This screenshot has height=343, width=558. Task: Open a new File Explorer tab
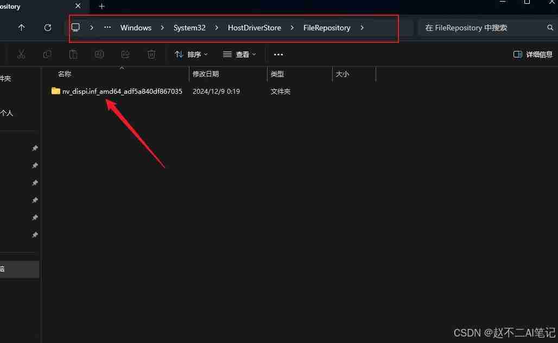102,7
